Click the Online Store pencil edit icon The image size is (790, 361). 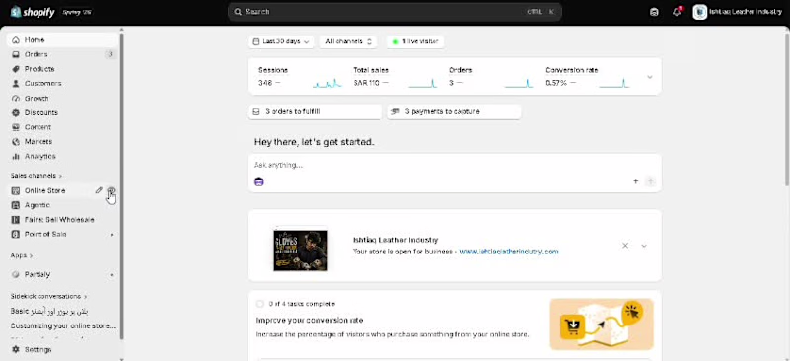coord(99,190)
